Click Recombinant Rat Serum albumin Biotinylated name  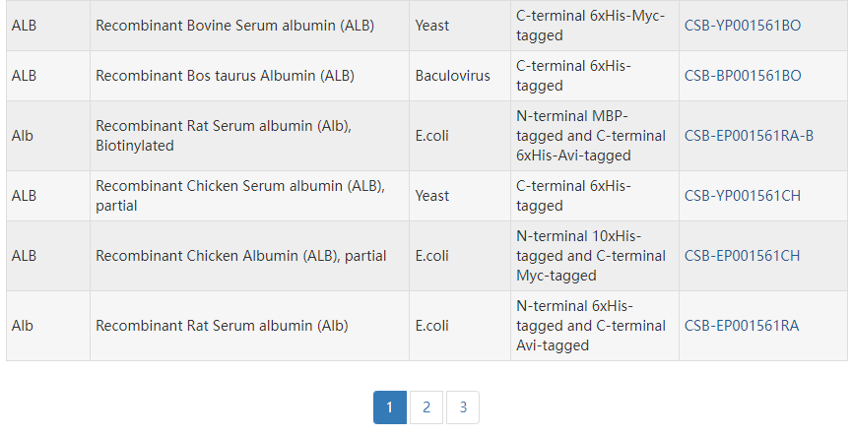click(224, 136)
